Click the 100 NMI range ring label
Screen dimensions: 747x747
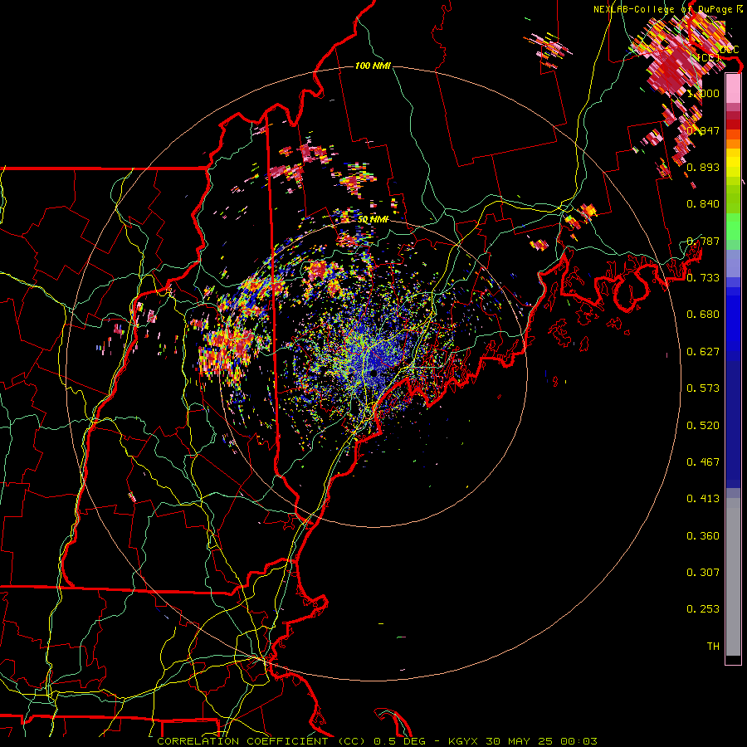373,66
